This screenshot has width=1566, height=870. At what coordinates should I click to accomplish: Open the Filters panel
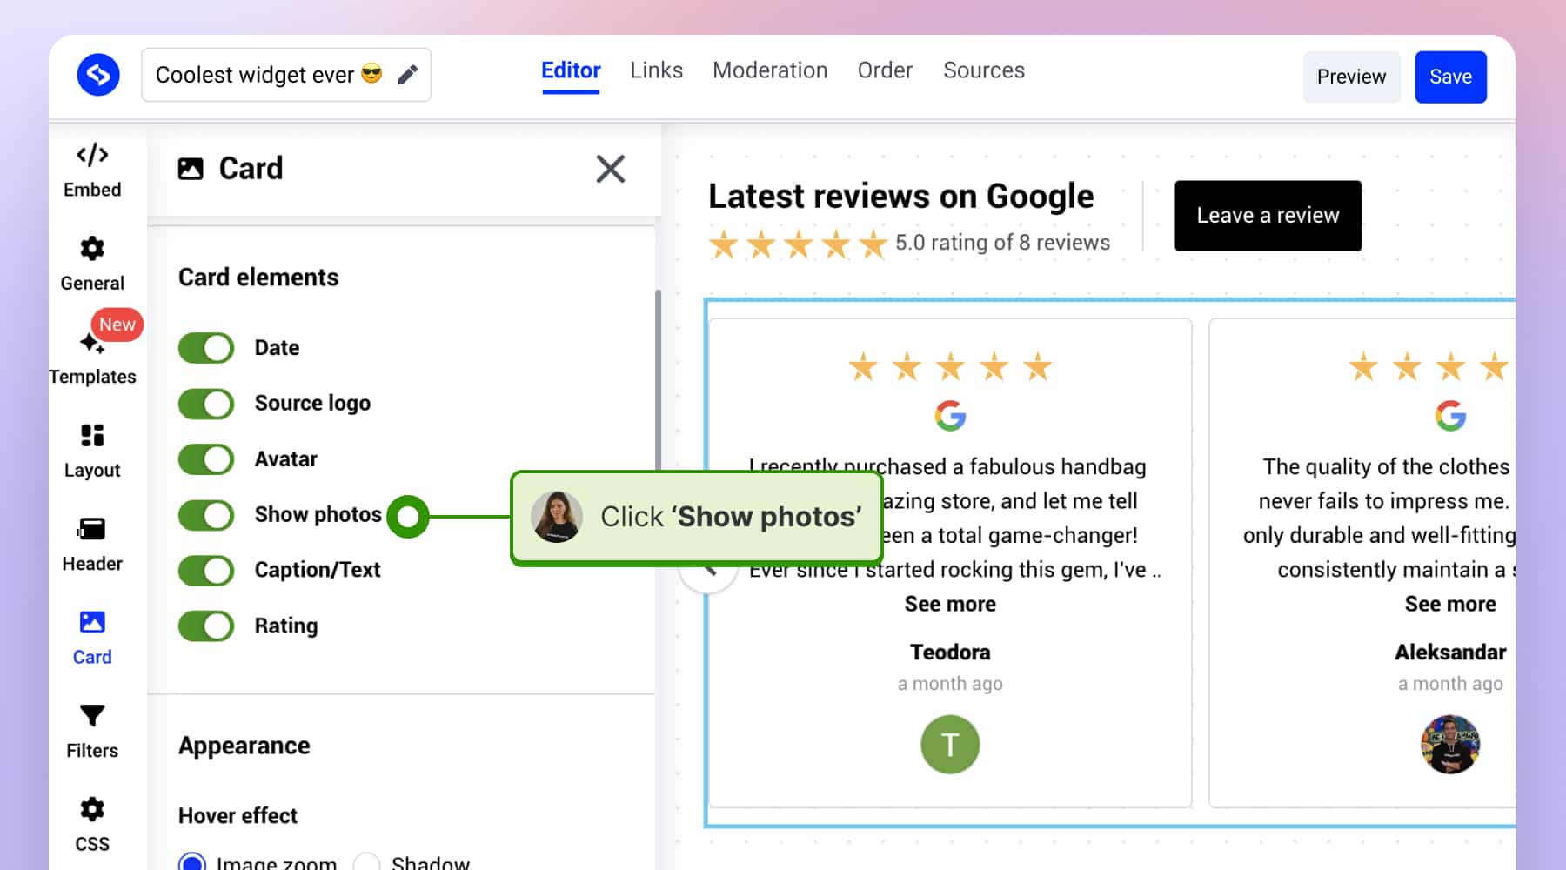click(x=91, y=731)
